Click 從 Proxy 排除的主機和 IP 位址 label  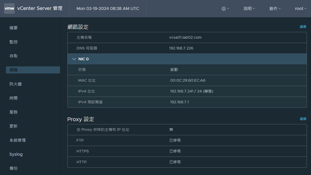click(x=103, y=130)
